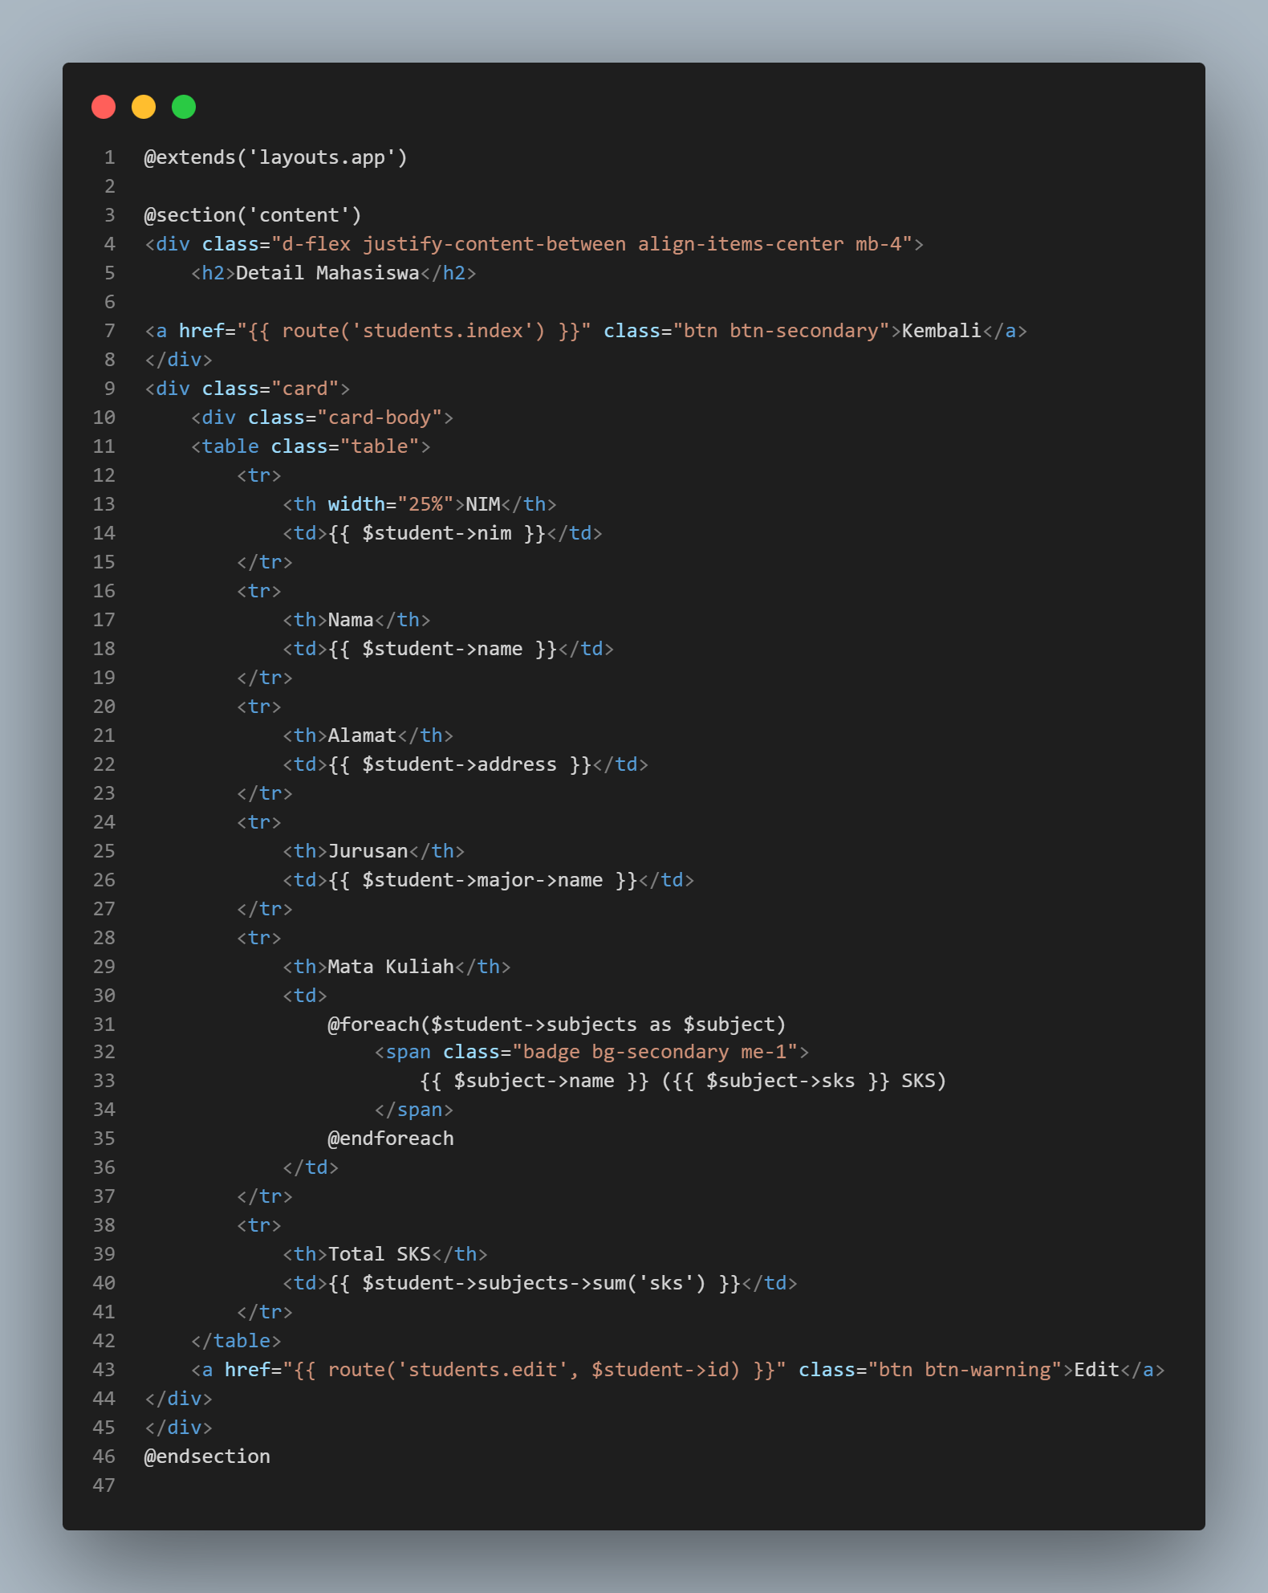Click the "d-flex justify-content-between align-items-center mb-4" string
The height and width of the screenshot is (1593, 1268).
click(591, 244)
